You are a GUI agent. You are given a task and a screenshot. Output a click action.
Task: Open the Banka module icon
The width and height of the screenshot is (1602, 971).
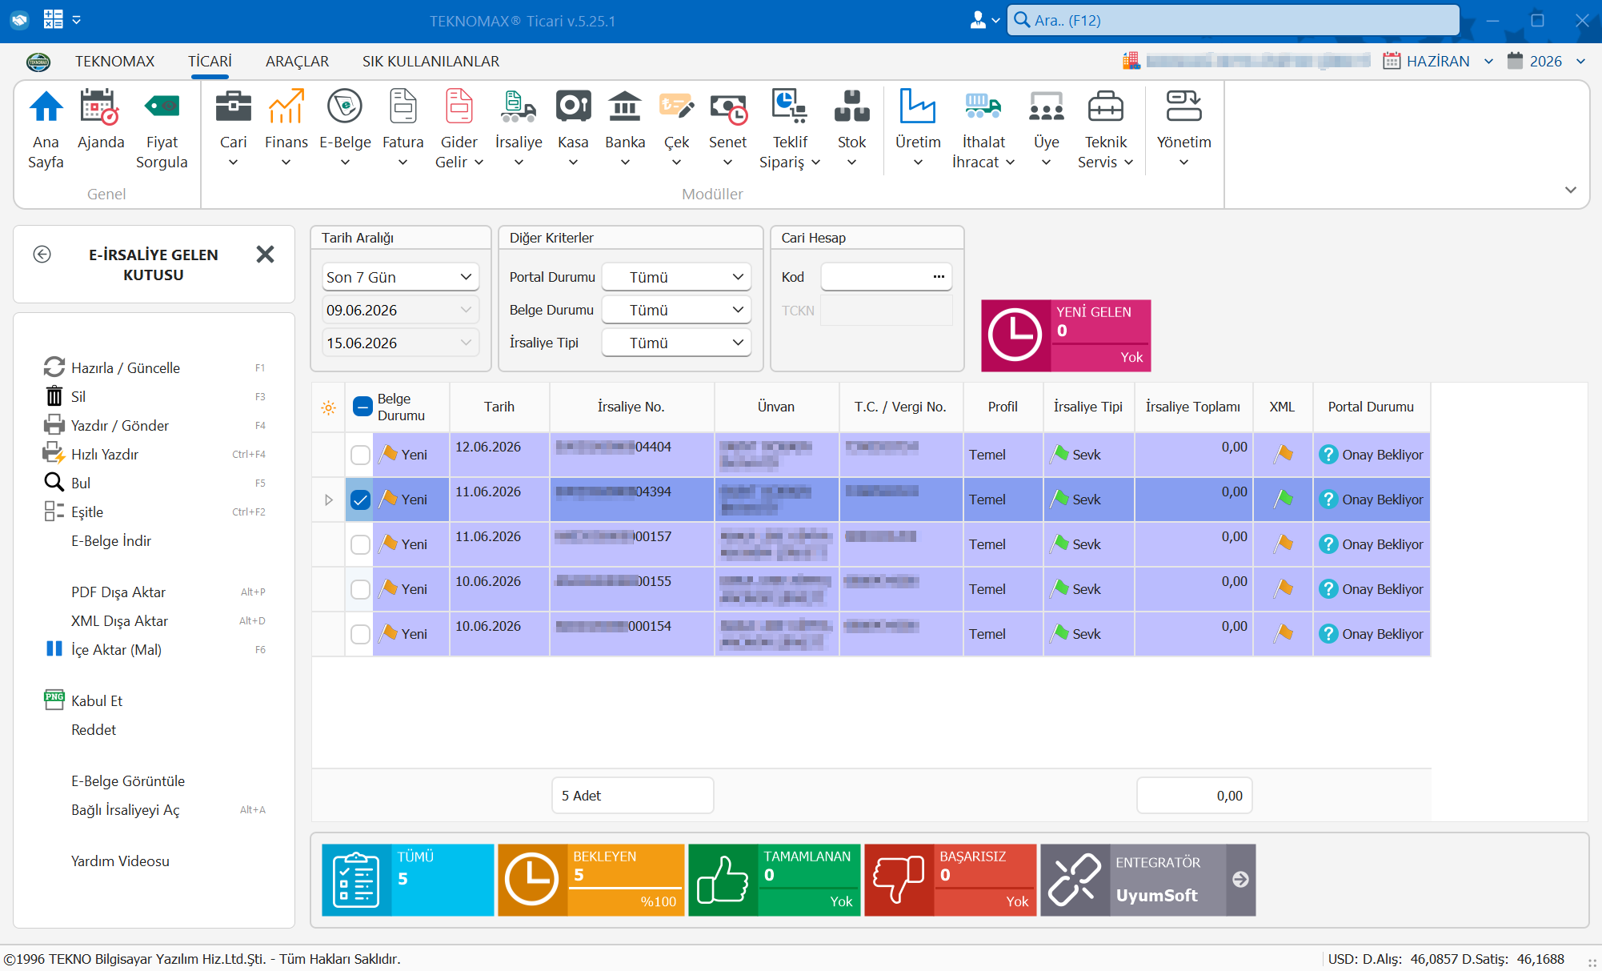(x=625, y=107)
